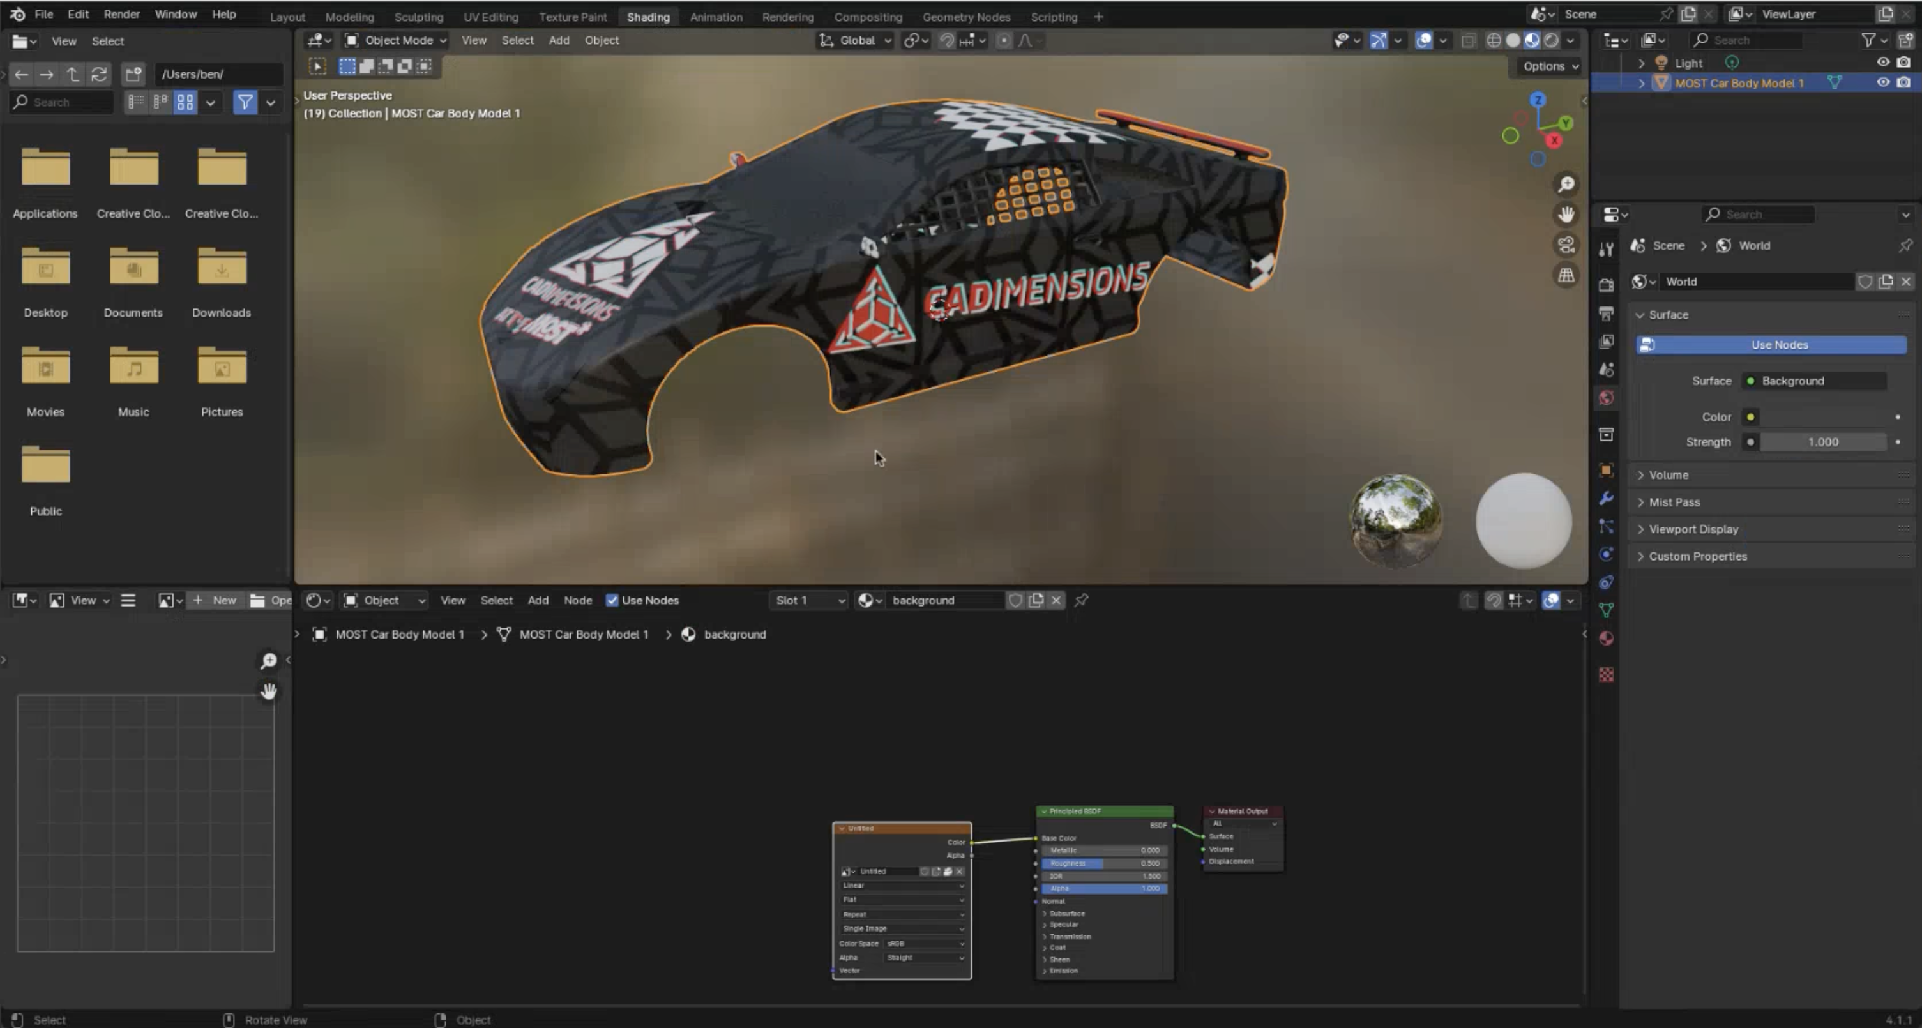Viewport: 1922px width, 1028px height.
Task: Toggle file browser filter funnel button
Action: click(x=245, y=102)
